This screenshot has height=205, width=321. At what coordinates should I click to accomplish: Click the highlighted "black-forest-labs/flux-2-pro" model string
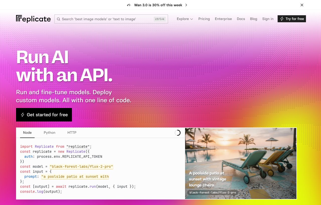click(x=82, y=166)
